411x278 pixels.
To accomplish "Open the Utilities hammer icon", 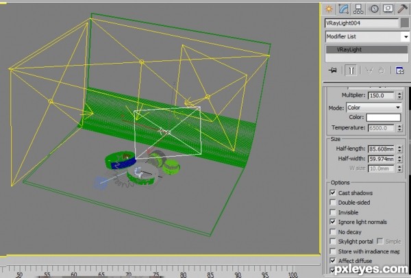I will click(403, 9).
